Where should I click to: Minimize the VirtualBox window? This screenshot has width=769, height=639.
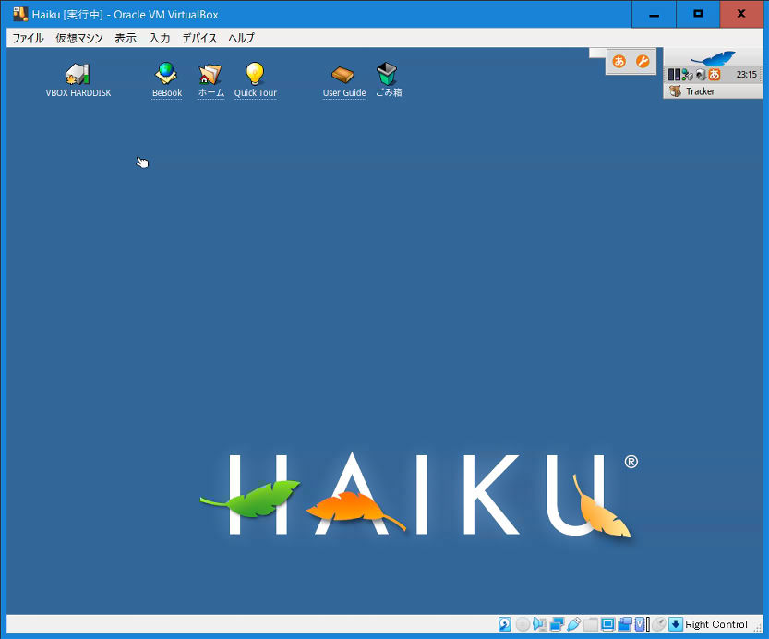click(654, 14)
